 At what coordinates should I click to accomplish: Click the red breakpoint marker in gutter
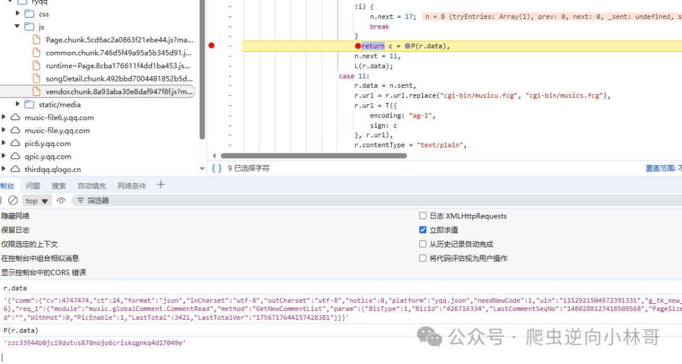[212, 45]
